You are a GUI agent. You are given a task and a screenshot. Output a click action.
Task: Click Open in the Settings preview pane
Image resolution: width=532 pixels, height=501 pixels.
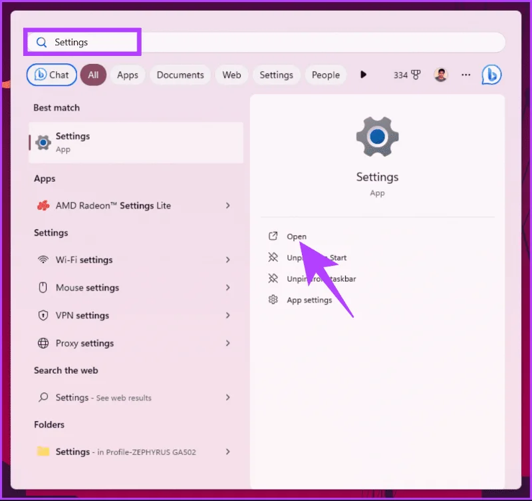(297, 237)
